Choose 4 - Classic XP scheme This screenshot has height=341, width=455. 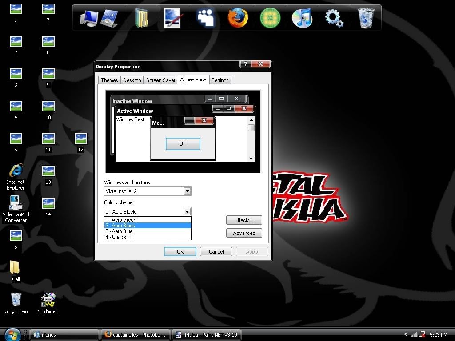[x=148, y=237]
